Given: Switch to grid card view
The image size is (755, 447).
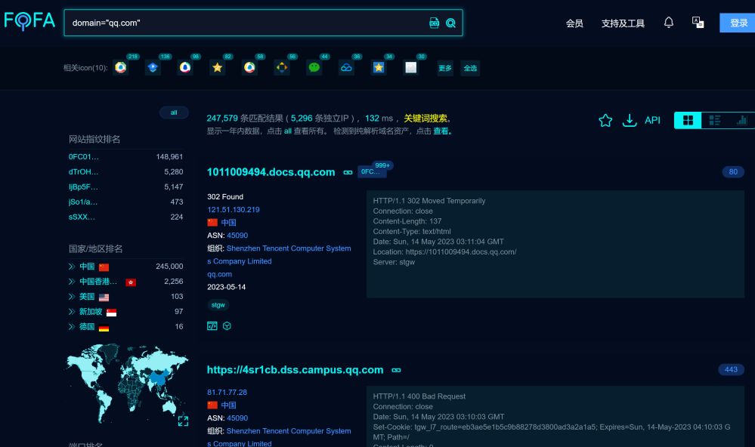Looking at the screenshot, I should [688, 120].
